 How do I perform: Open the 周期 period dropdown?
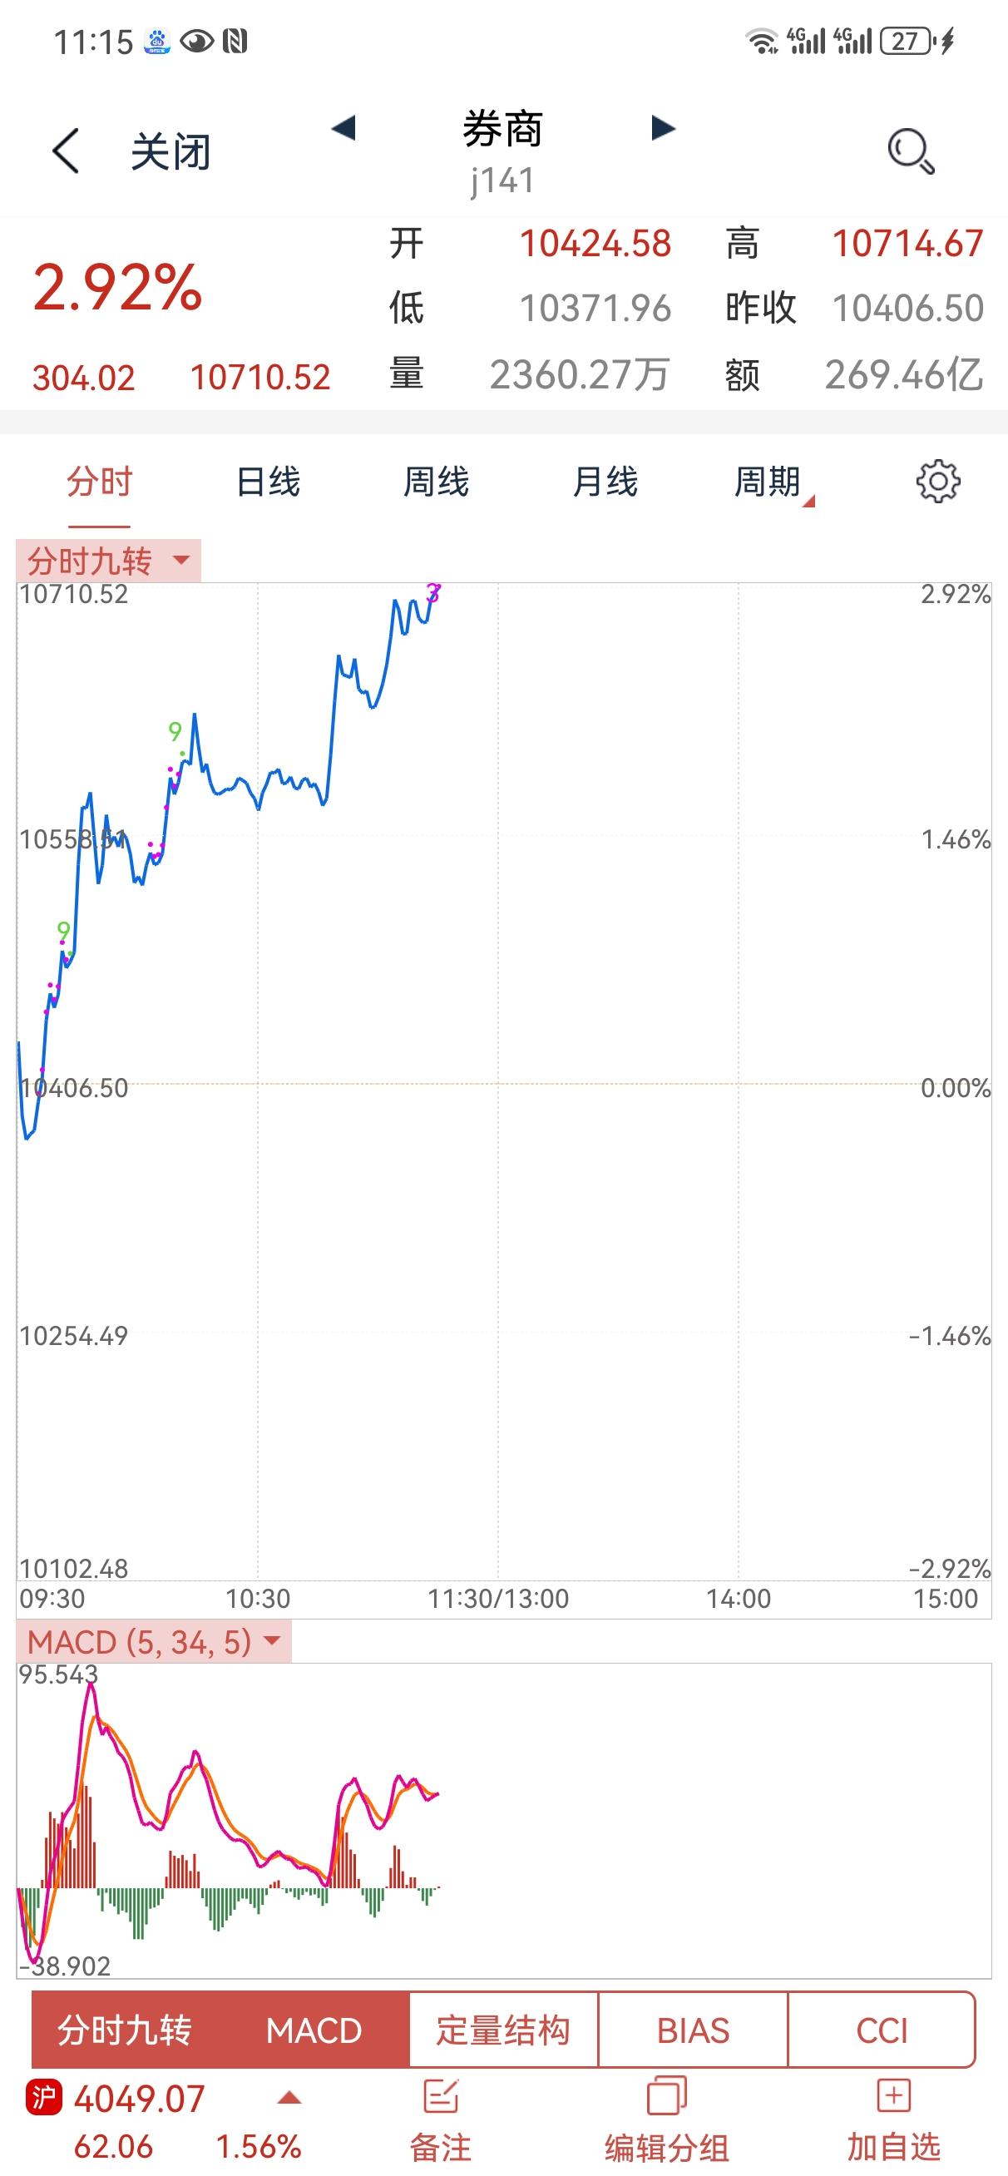[x=773, y=482]
